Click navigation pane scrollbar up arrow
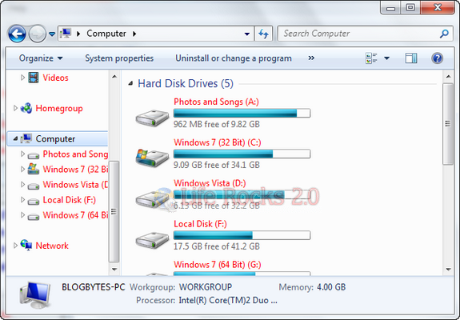The image size is (460, 320). pos(114,77)
